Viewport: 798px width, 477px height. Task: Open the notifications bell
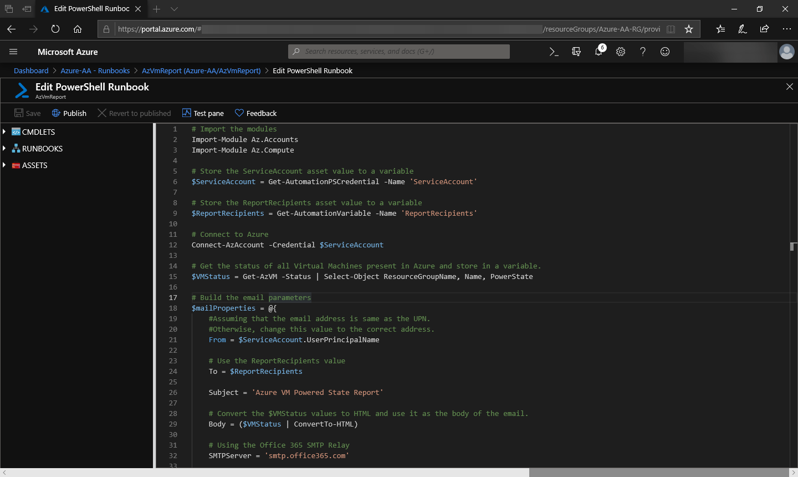click(x=598, y=52)
